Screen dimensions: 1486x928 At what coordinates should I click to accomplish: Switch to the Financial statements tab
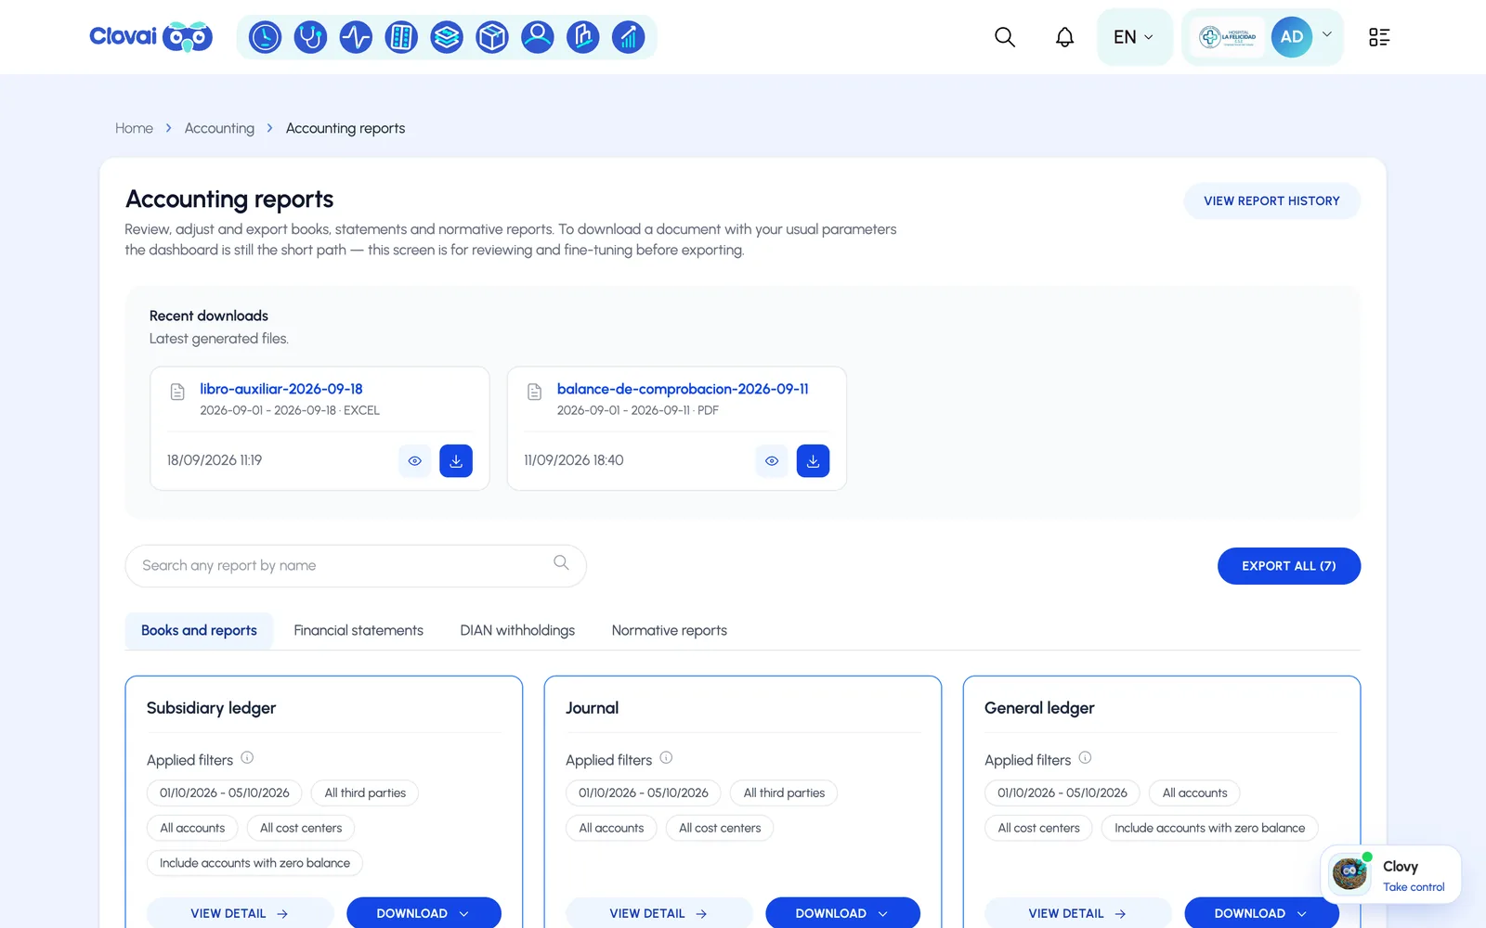(358, 631)
